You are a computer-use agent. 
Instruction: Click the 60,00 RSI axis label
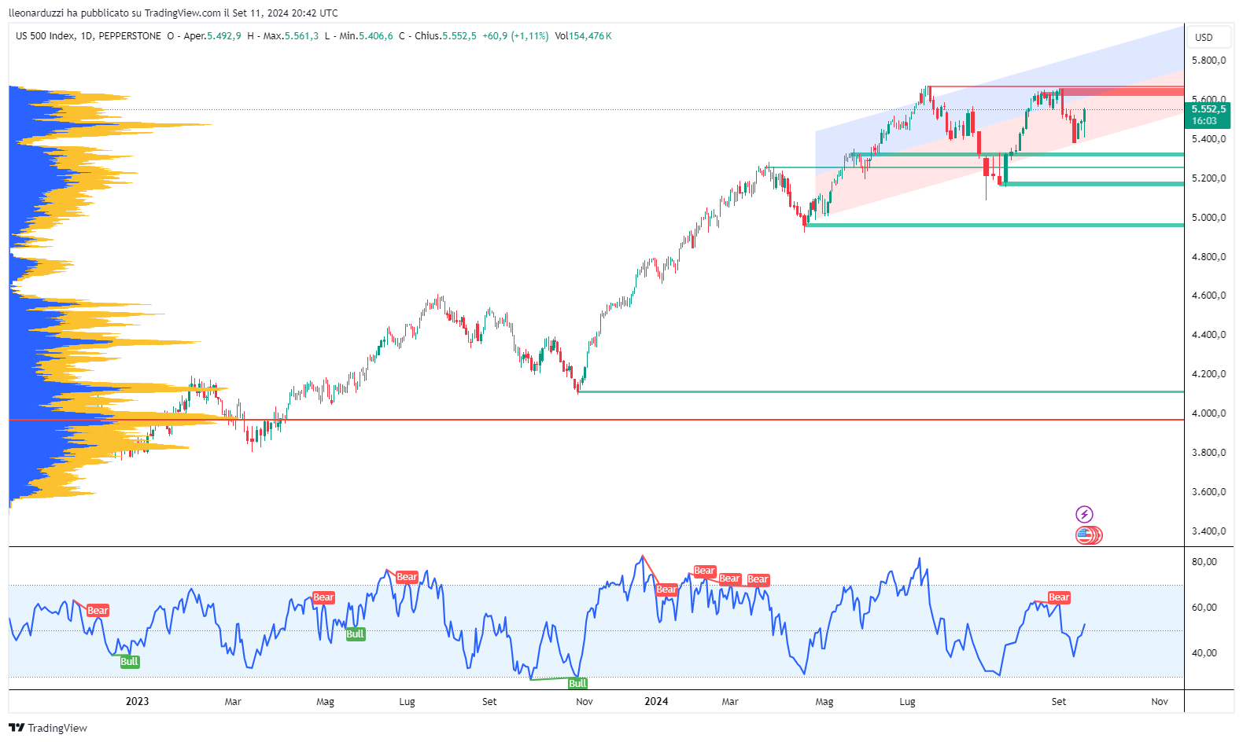point(1204,608)
